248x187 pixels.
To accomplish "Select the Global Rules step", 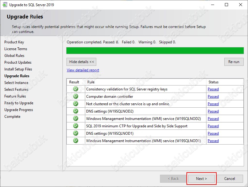I will coord(14,56).
